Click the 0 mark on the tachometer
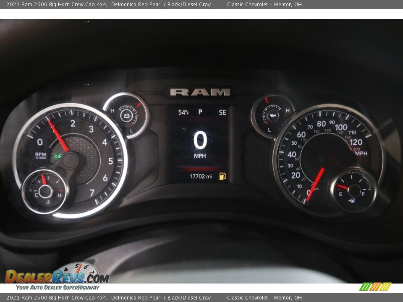This screenshot has height=302, width=403. (x=40, y=142)
